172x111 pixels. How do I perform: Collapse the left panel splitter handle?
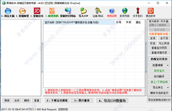[42, 58]
